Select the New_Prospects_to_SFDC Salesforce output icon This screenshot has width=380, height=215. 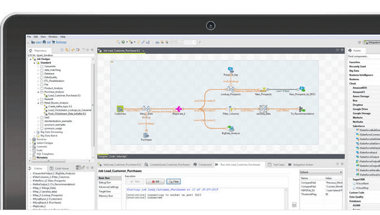click(302, 89)
